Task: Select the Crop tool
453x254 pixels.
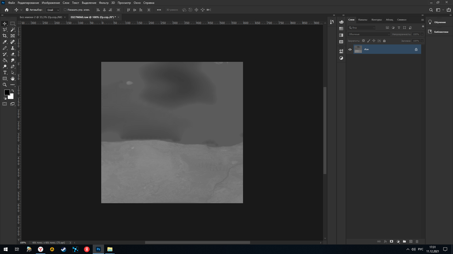Action: tap(5, 36)
